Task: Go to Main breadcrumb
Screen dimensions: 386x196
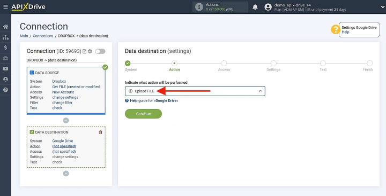Action: pos(24,36)
